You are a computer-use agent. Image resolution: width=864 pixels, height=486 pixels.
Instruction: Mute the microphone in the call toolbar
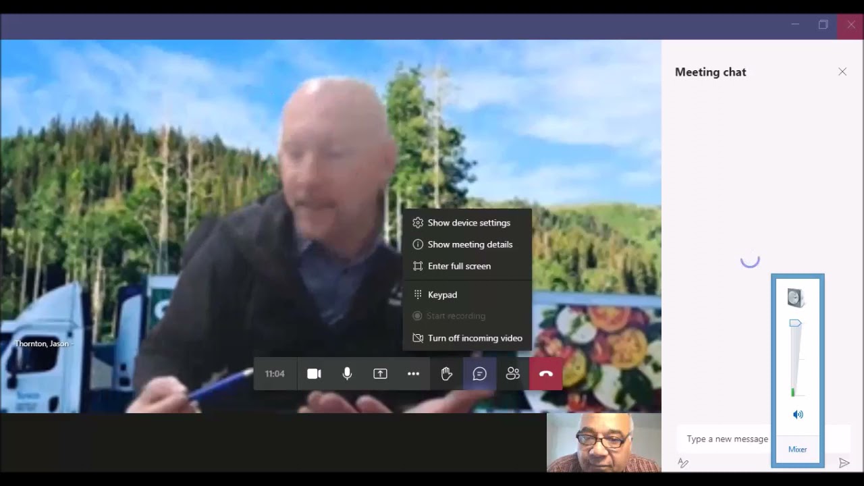click(347, 374)
